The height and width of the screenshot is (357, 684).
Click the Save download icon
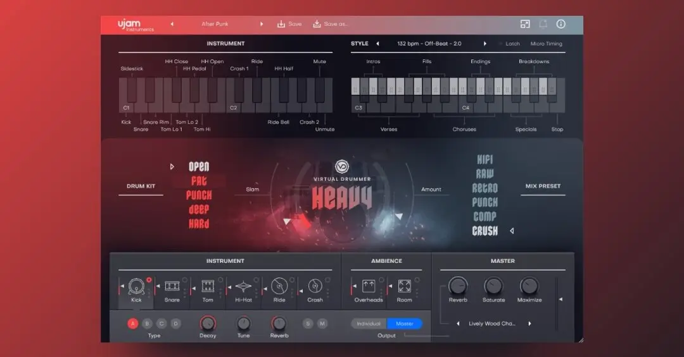[x=281, y=24]
